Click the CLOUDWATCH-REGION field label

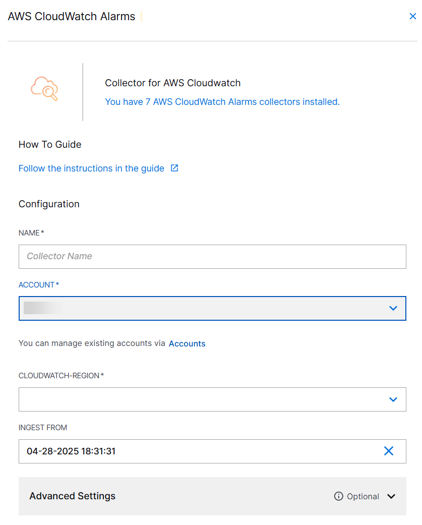(61, 376)
